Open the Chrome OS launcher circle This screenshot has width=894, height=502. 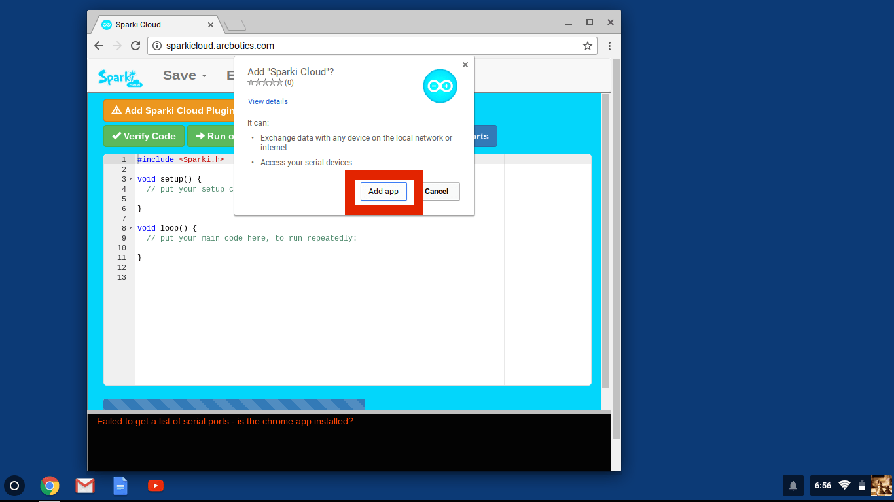[x=14, y=486]
